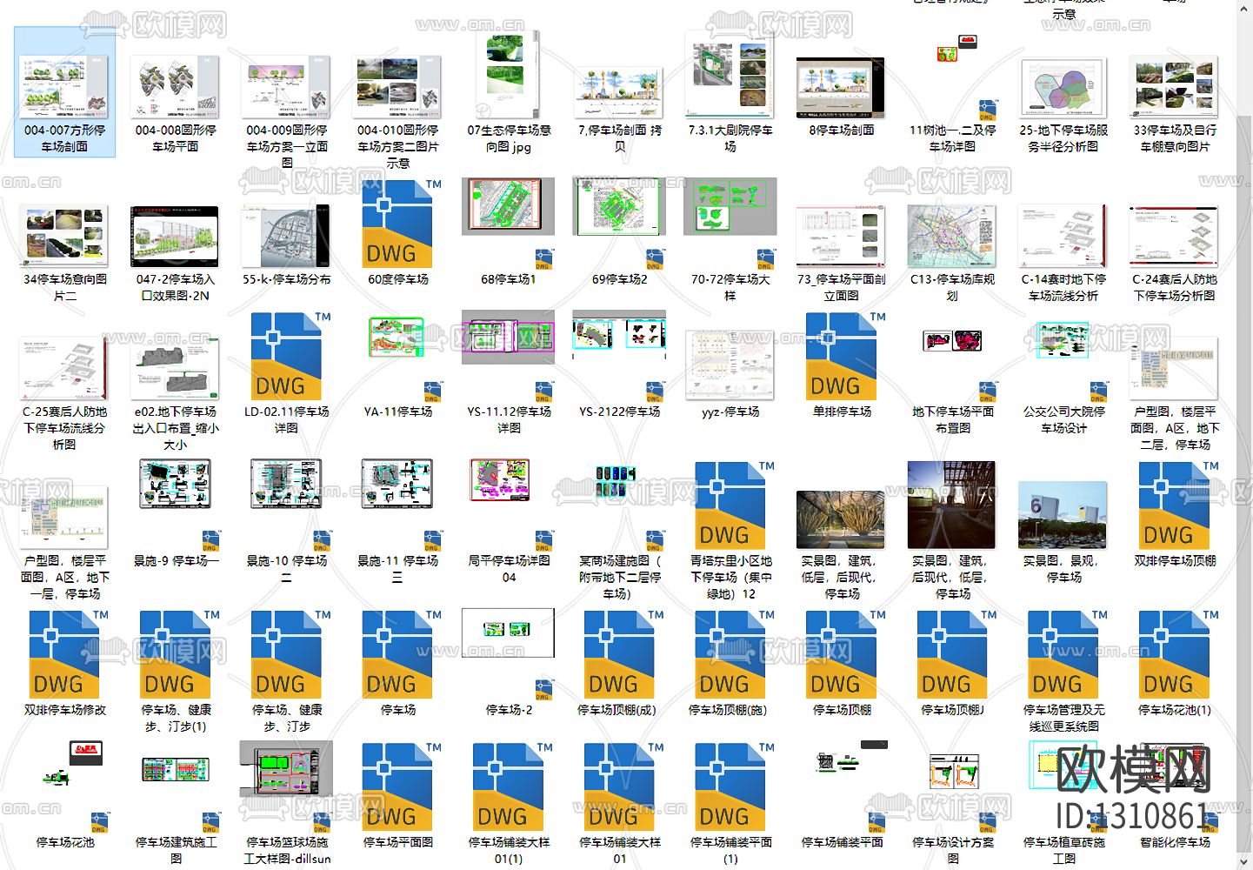
Task: Open the LD-02.11停车场详图 DWG file
Action: click(285, 357)
